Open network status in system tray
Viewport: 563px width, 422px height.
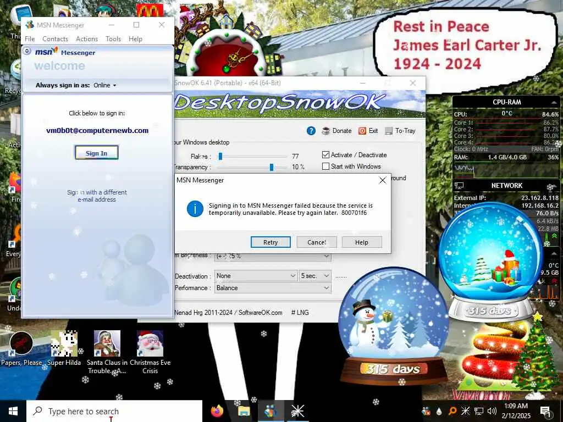coord(479,411)
